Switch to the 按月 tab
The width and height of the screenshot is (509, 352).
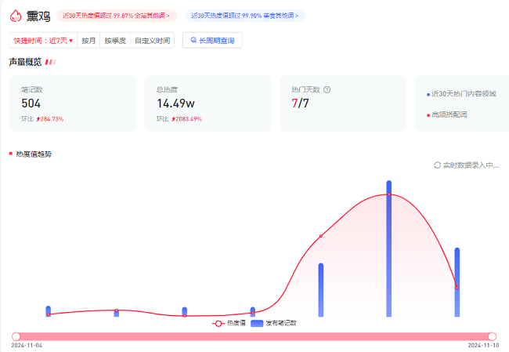click(x=88, y=41)
